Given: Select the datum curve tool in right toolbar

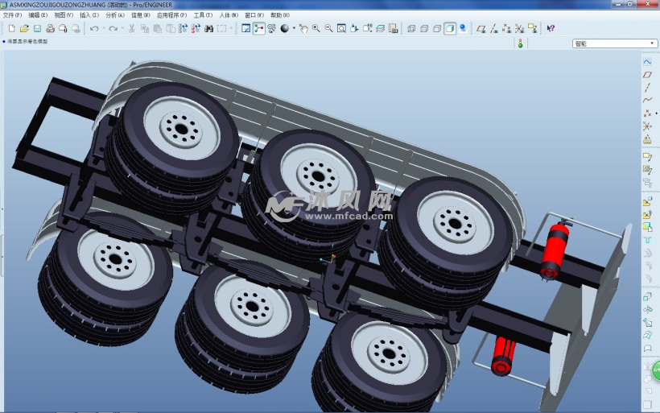Looking at the screenshot, I should pos(647,100).
